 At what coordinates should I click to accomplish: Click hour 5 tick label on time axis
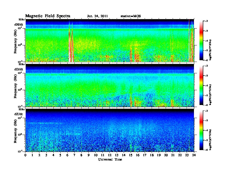pyautogui.click(x=60, y=155)
